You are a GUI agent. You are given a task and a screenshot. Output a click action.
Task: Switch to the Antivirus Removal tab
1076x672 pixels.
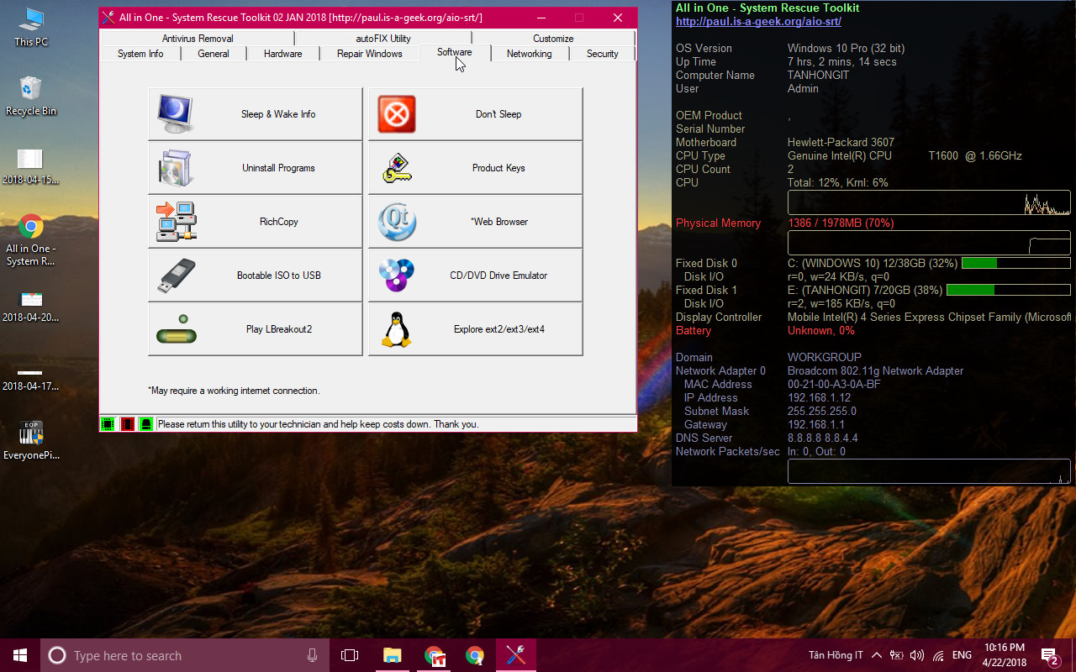coord(198,38)
